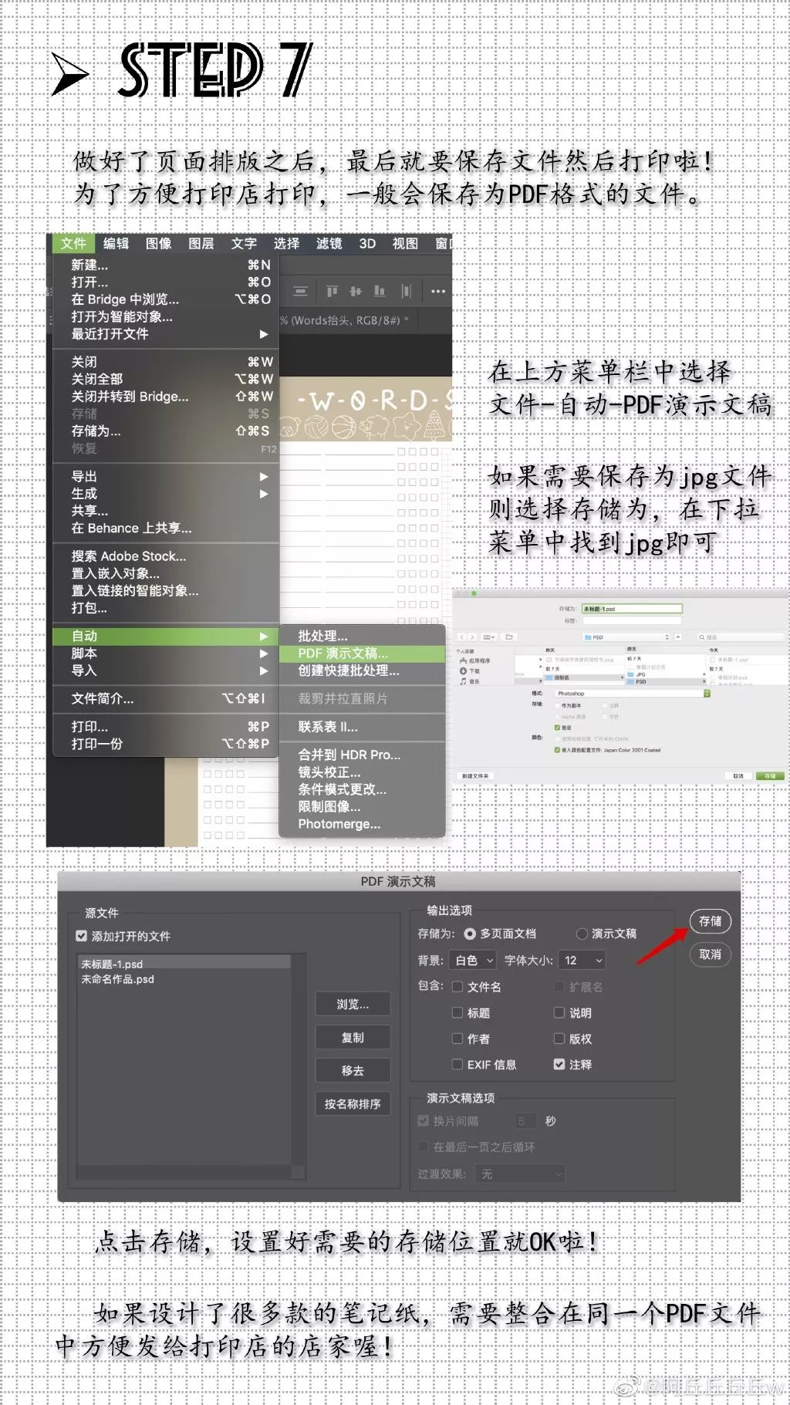Open the 自制纸 folder in save dialog

[583, 677]
